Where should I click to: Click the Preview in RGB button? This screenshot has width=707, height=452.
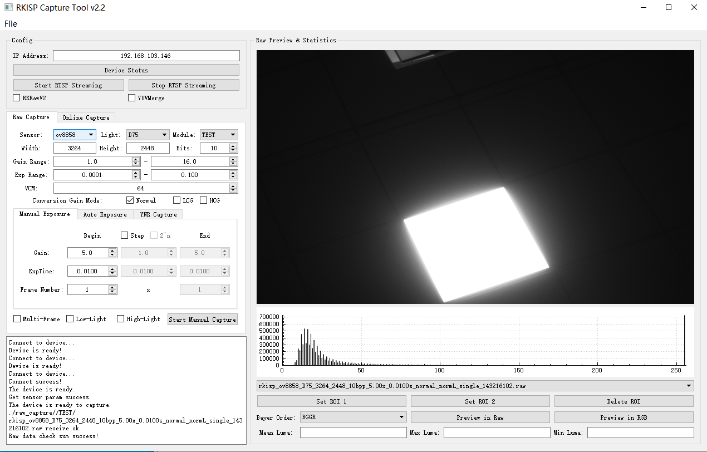point(624,417)
